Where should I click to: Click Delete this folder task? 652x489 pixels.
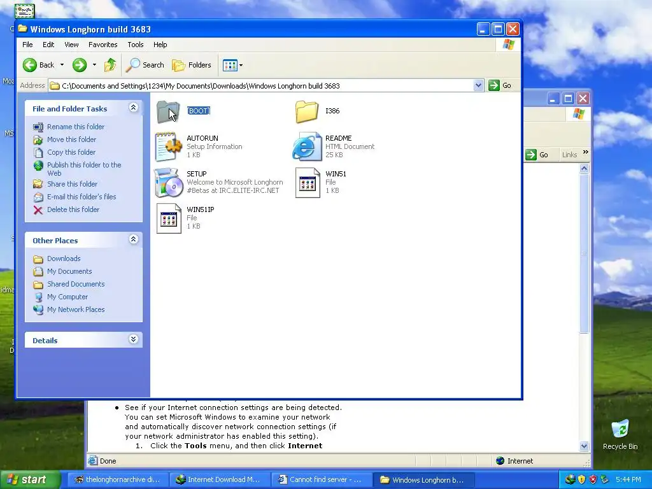click(73, 209)
